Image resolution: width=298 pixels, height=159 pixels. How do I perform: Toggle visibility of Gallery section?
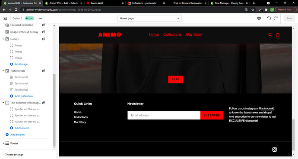(43, 39)
